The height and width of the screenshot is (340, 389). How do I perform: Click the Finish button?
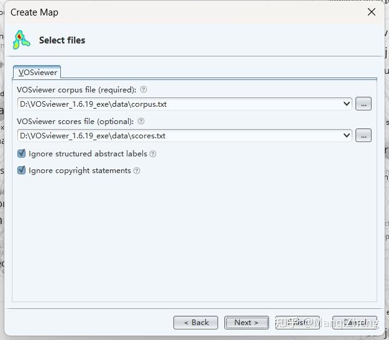pyautogui.click(x=298, y=323)
